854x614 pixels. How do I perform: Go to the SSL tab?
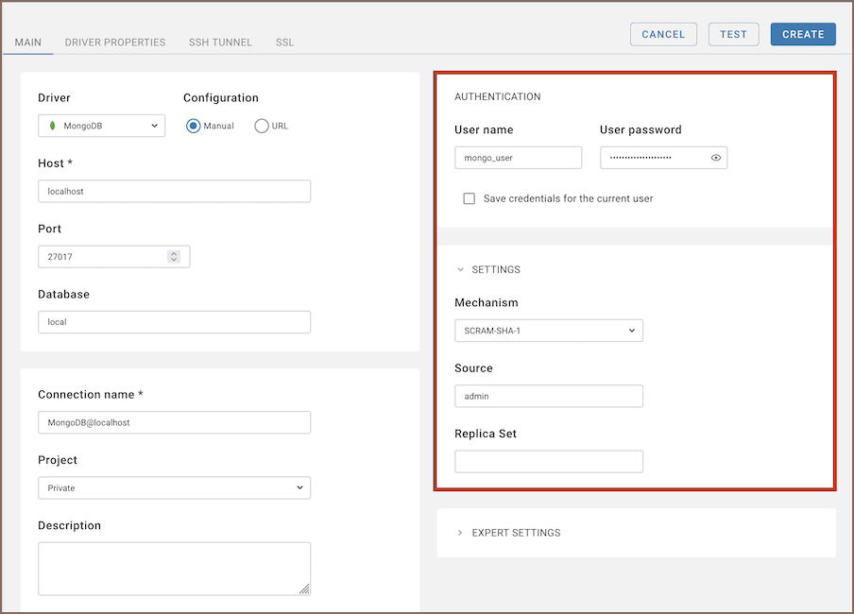(284, 43)
